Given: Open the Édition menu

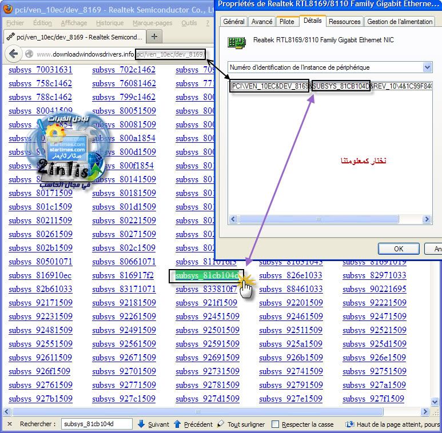Looking at the screenshot, I should pos(42,23).
